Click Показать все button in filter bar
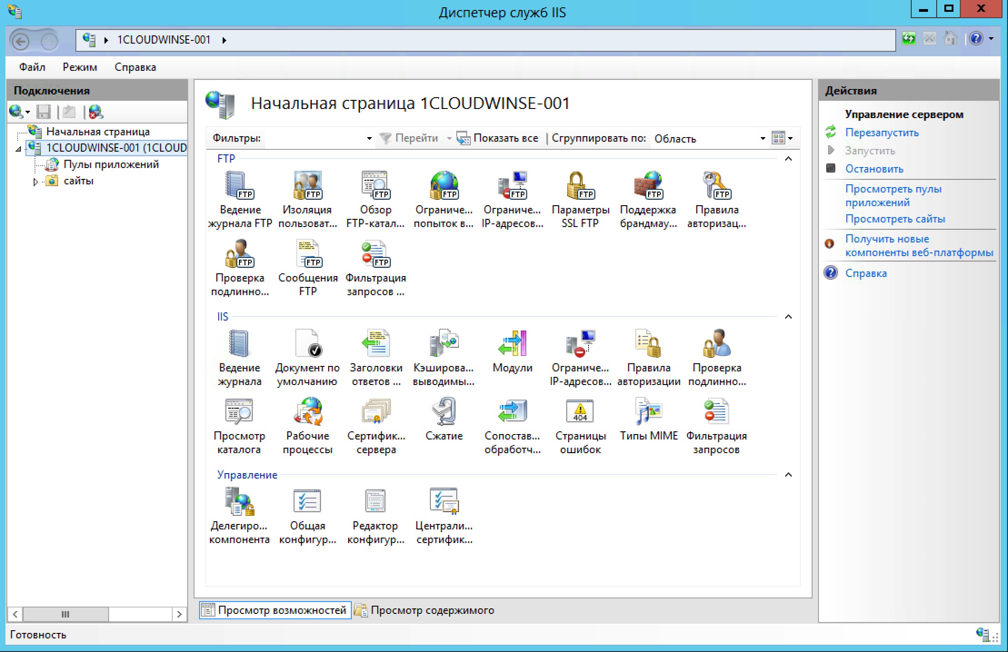1008x652 pixels. 498,138
